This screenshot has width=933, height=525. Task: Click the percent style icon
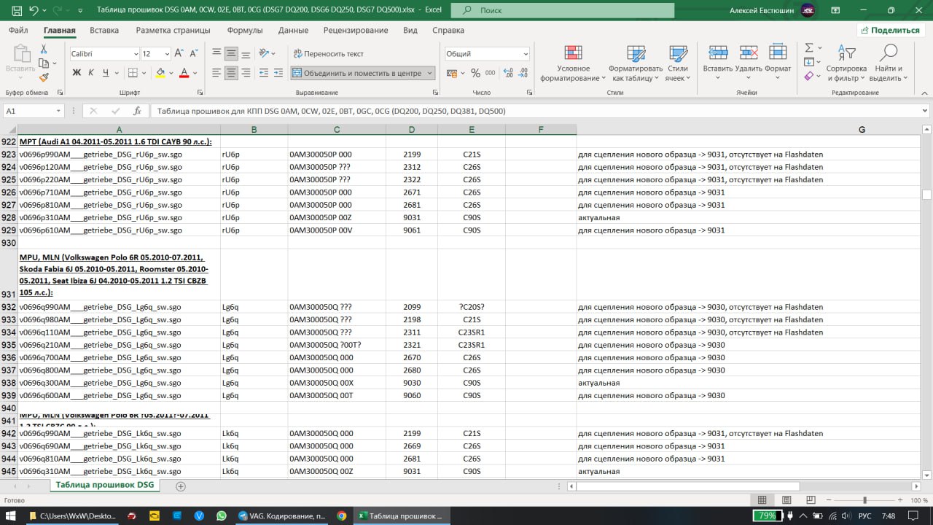pos(475,73)
